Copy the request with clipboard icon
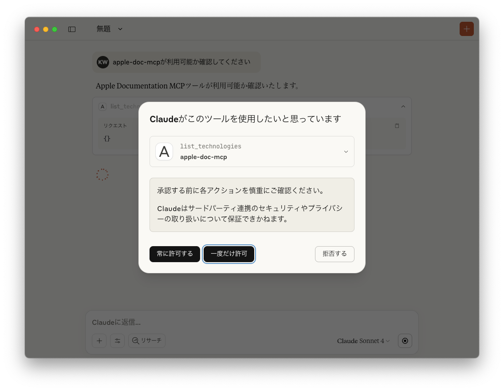The height and width of the screenshot is (391, 504). 397,126
